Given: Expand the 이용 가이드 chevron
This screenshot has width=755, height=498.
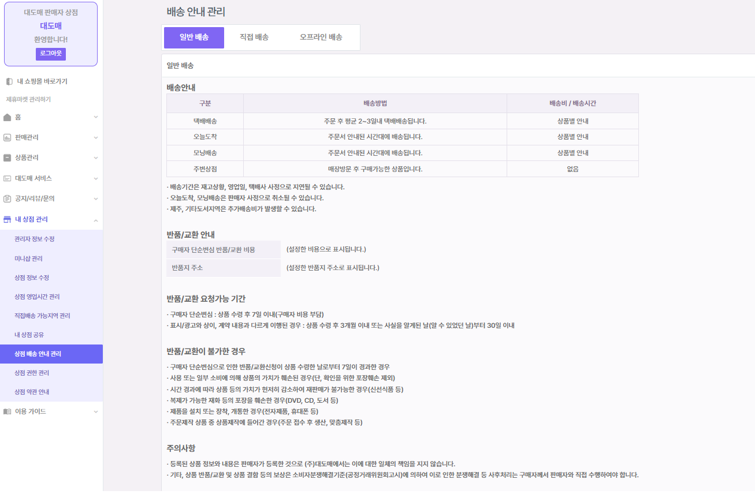Looking at the screenshot, I should tap(96, 411).
